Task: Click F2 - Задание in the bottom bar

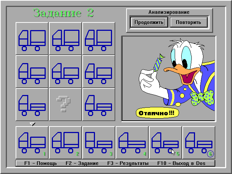Action: (x=82, y=163)
